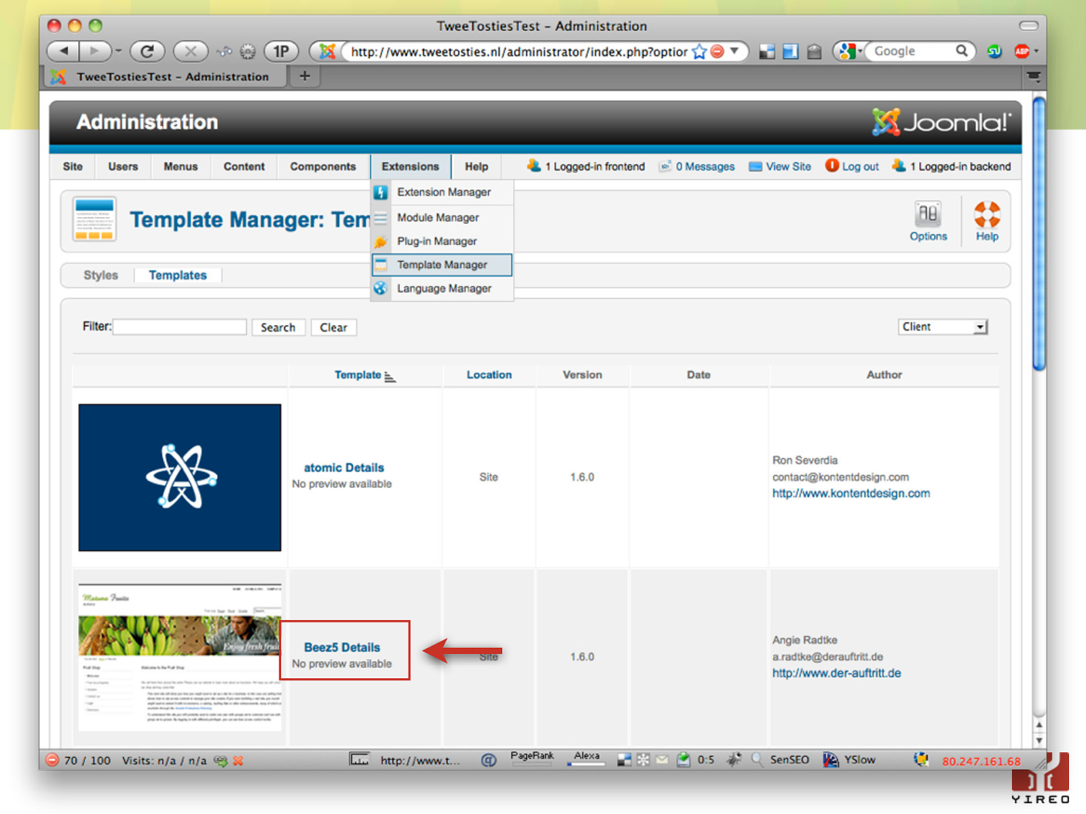This screenshot has height=814, width=1086.
Task: Click the mail envelope status bar icon
Action: coord(662,760)
